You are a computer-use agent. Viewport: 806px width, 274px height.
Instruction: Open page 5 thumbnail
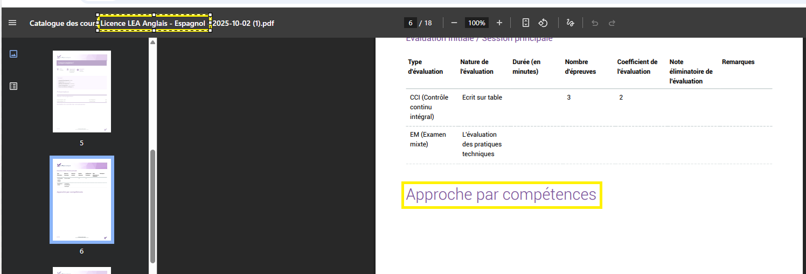pos(82,92)
